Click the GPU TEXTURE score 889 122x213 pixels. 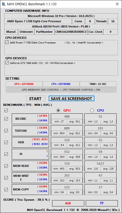(x=67, y=128)
